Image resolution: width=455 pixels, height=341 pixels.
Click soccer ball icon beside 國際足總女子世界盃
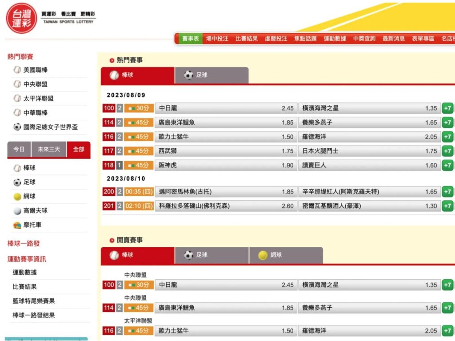tap(17, 127)
